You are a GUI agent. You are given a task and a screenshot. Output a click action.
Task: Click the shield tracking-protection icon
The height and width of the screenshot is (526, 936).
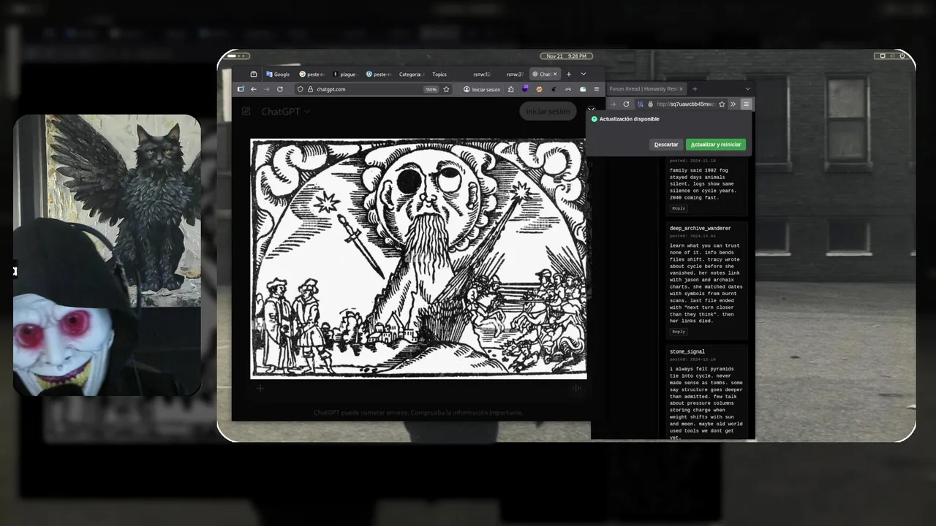point(300,89)
